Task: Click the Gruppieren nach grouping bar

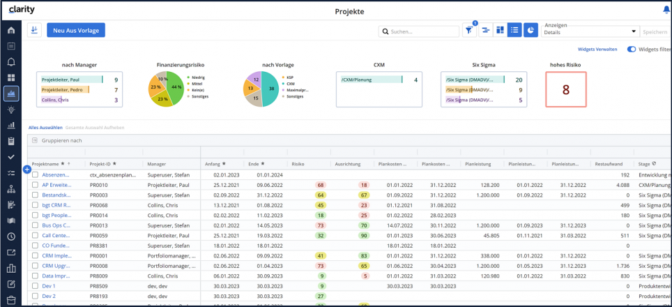Action: [349, 140]
